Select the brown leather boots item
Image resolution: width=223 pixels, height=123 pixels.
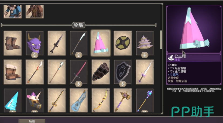pos(12,43)
